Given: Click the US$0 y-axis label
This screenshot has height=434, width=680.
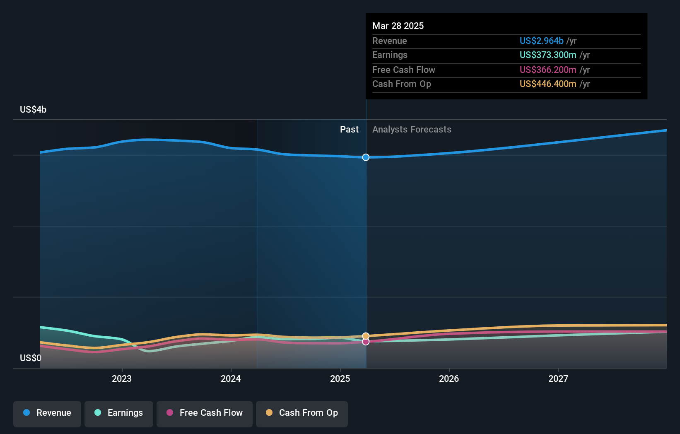Looking at the screenshot, I should (x=31, y=358).
